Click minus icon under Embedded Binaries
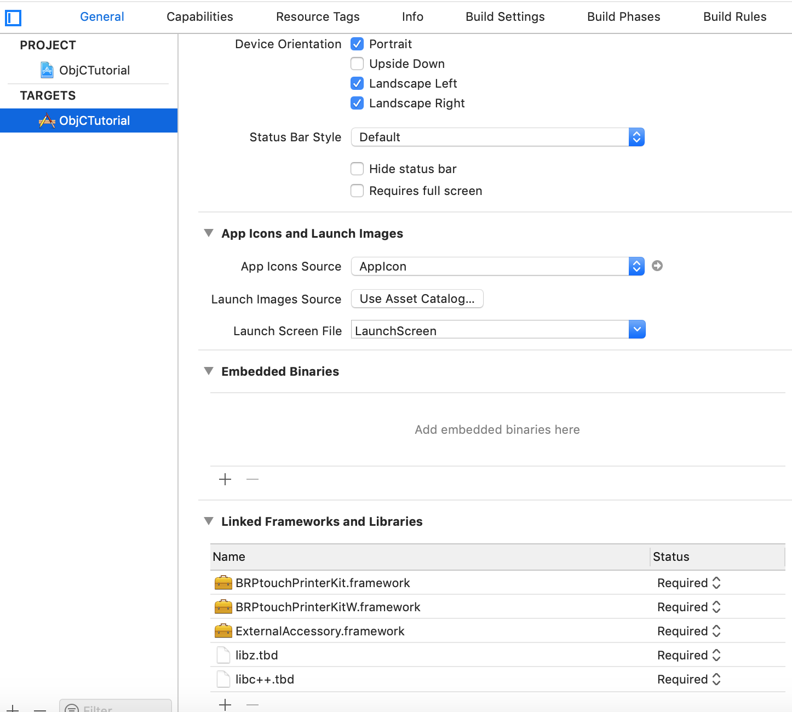 pyautogui.click(x=252, y=480)
